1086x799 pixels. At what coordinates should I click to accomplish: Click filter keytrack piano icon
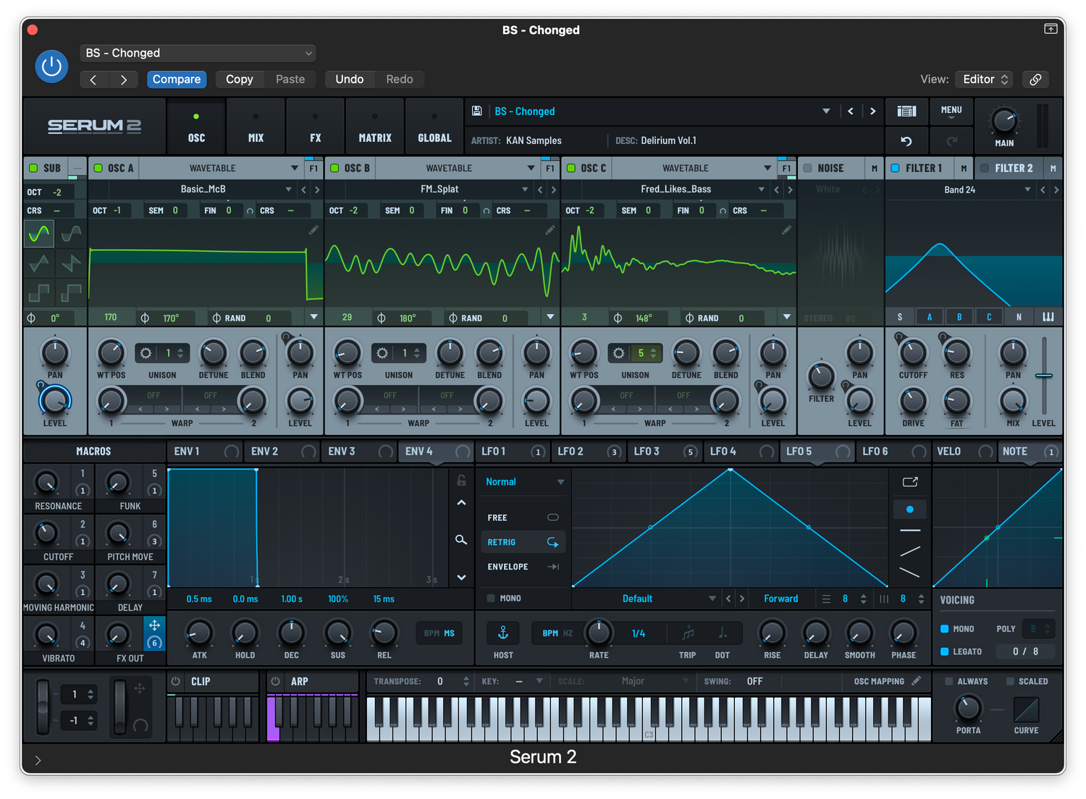point(1048,317)
